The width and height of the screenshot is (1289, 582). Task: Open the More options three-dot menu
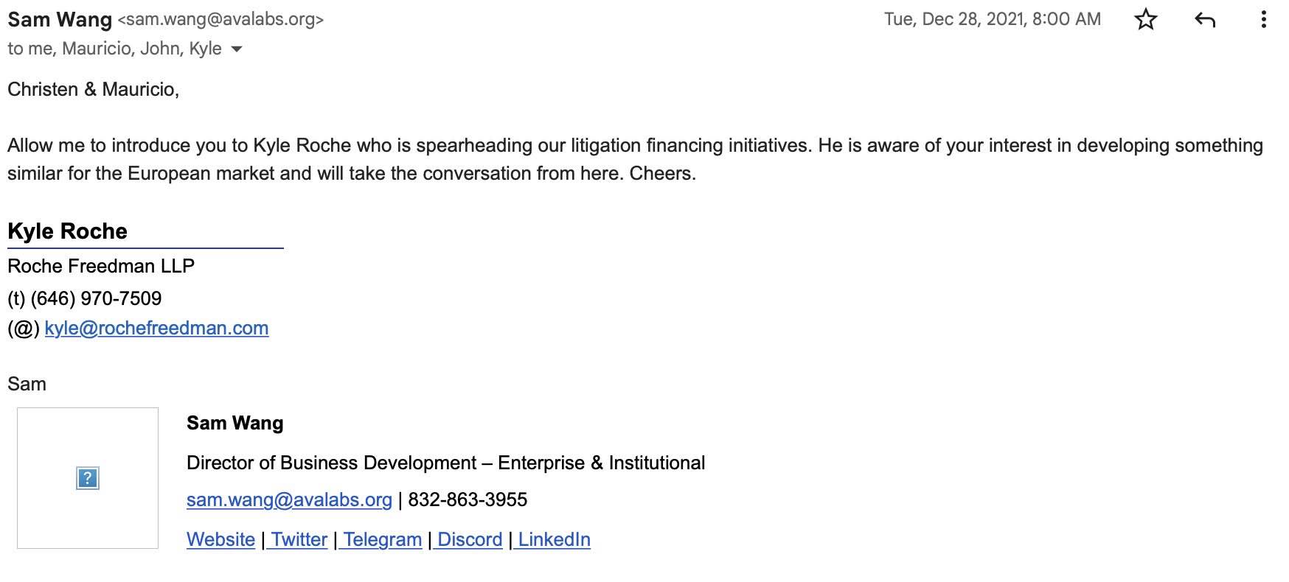[x=1263, y=20]
